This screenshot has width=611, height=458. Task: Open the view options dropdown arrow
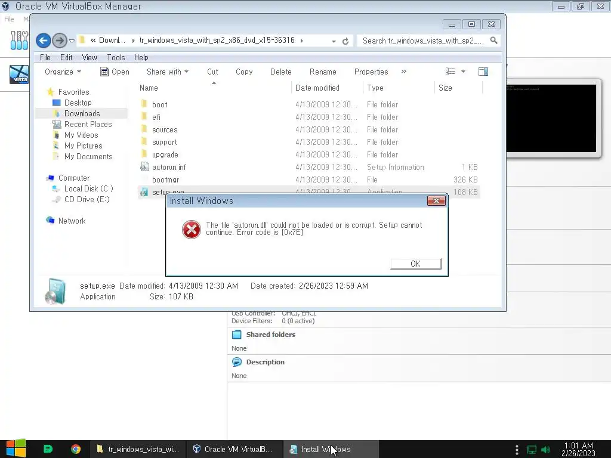pyautogui.click(x=463, y=72)
